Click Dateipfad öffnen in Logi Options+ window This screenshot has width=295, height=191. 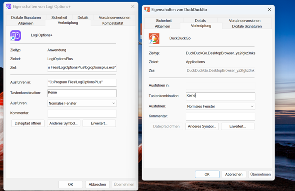tap(28, 123)
